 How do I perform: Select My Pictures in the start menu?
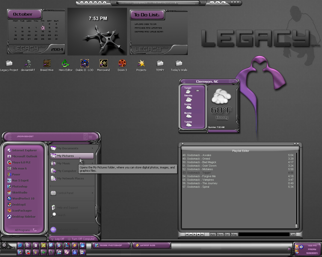72,156
